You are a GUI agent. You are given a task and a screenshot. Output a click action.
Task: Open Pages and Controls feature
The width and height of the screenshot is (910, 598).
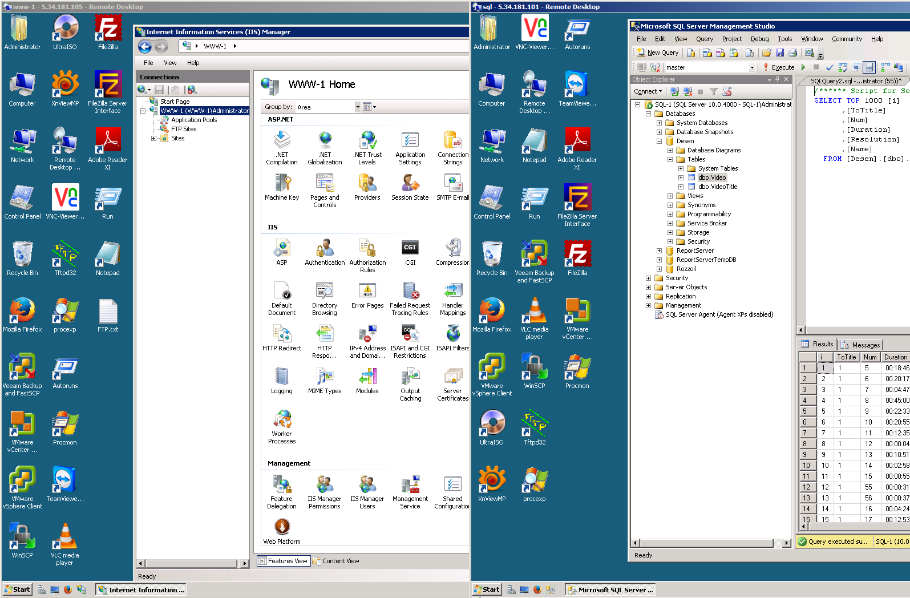pos(325,191)
